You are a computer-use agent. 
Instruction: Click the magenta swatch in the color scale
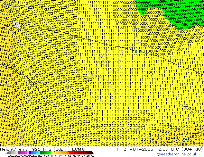pyautogui.click(x=26, y=153)
